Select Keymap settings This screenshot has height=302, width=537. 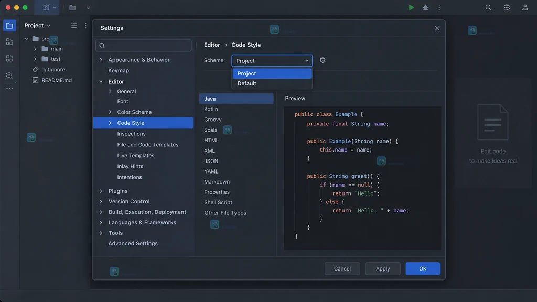(119, 71)
